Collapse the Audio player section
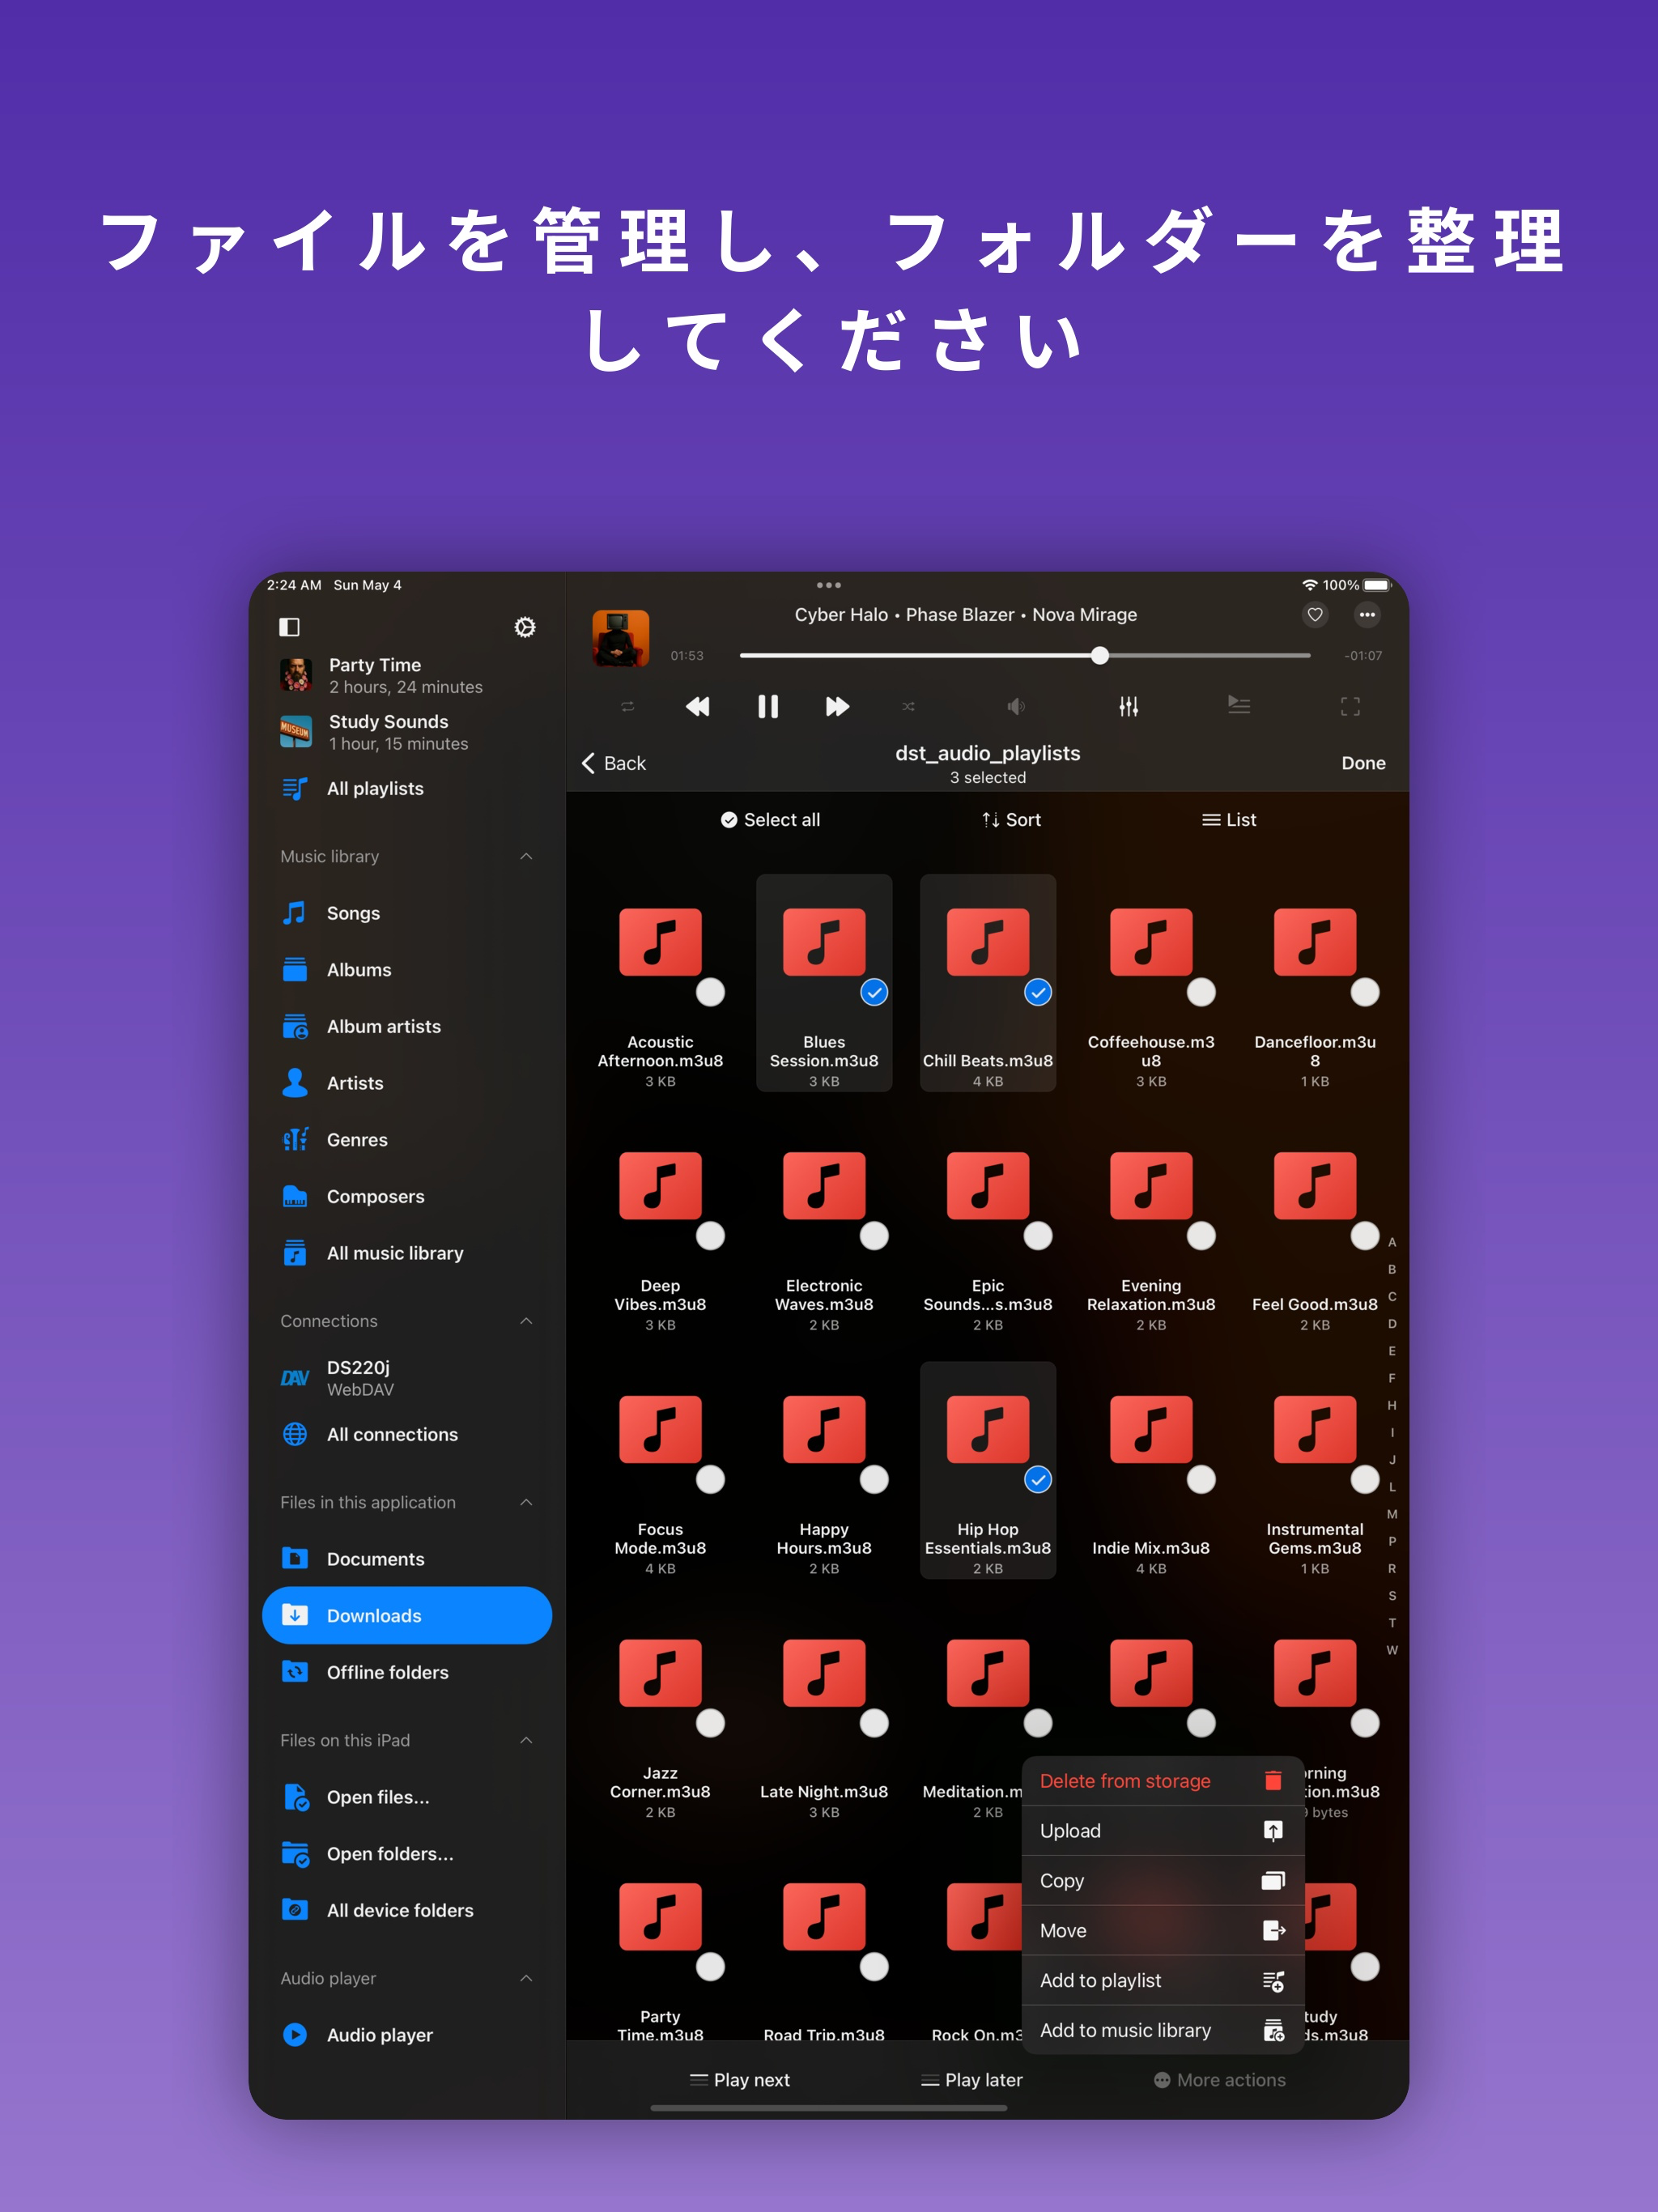Screen dimensions: 1658x2212 coord(526,1978)
